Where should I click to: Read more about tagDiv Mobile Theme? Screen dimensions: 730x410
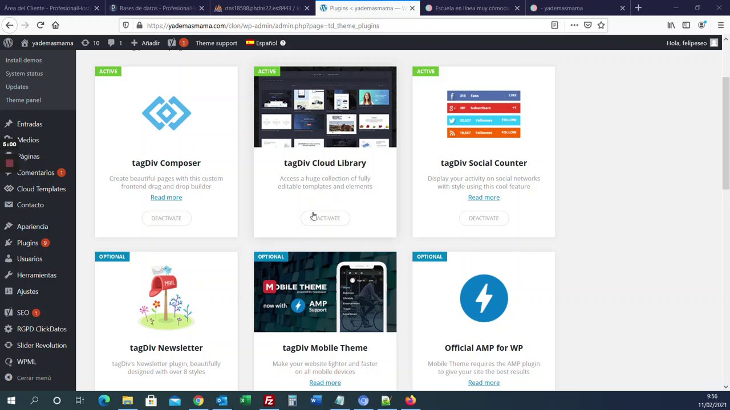(325, 383)
